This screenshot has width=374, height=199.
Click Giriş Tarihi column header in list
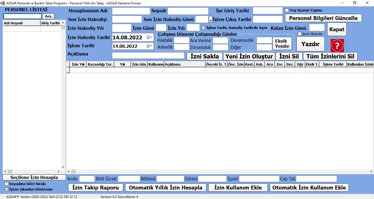[x=51, y=23]
